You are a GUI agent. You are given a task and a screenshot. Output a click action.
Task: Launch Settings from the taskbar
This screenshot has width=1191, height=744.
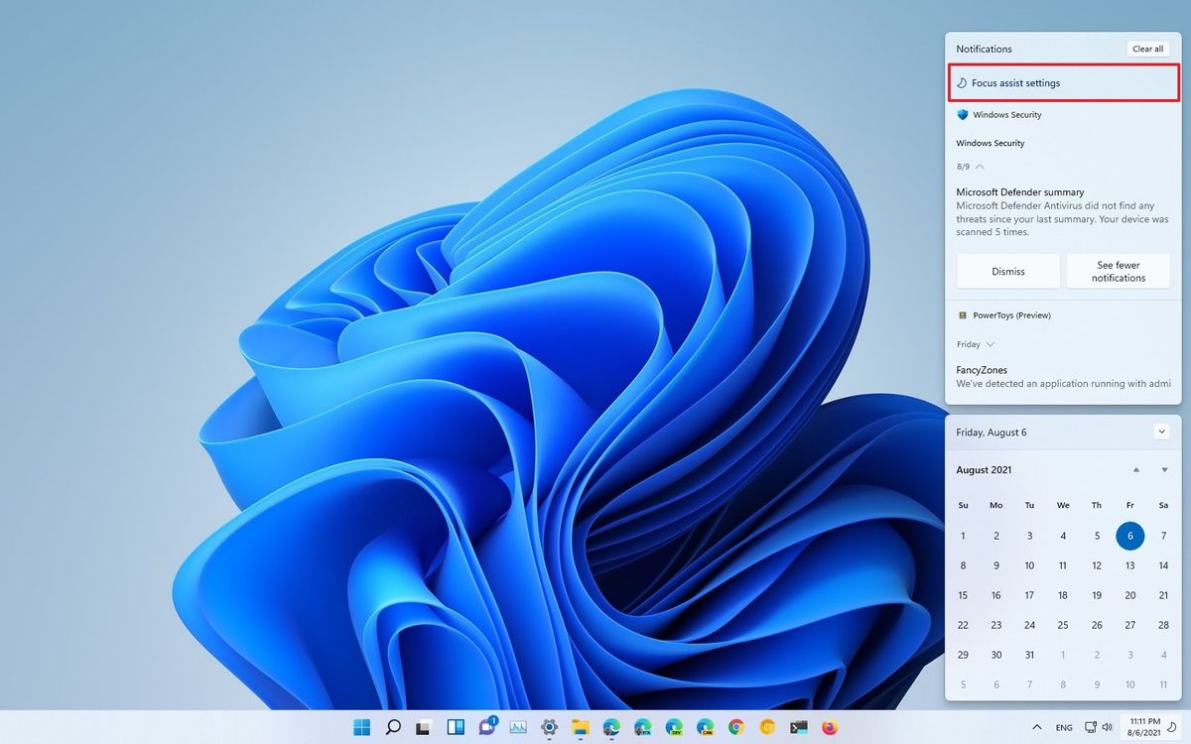[550, 726]
